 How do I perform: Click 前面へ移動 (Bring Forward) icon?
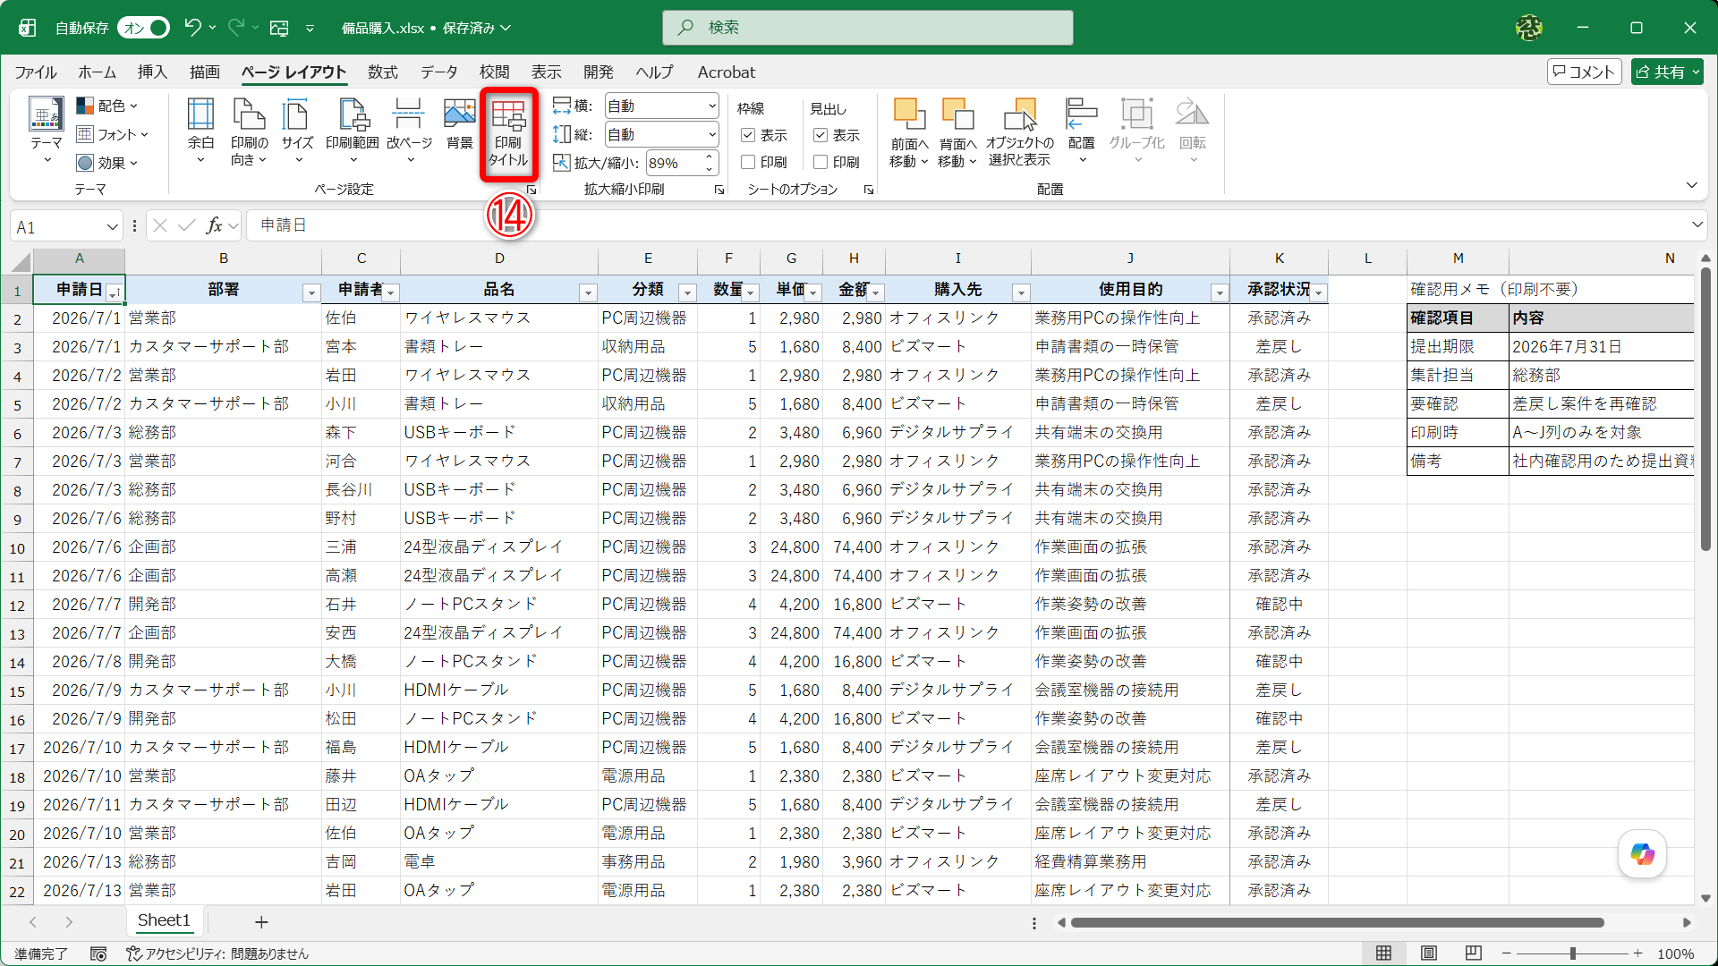click(x=909, y=132)
